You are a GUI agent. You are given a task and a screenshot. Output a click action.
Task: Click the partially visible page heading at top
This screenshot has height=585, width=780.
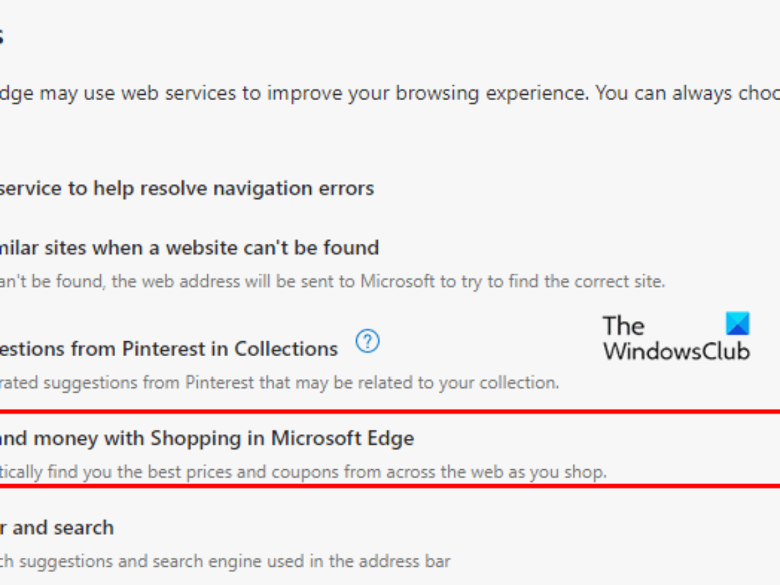[2, 36]
